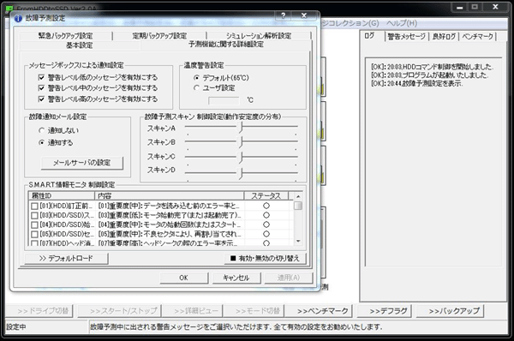
Task: Click the スキャンB slider thumb
Action: click(x=241, y=142)
